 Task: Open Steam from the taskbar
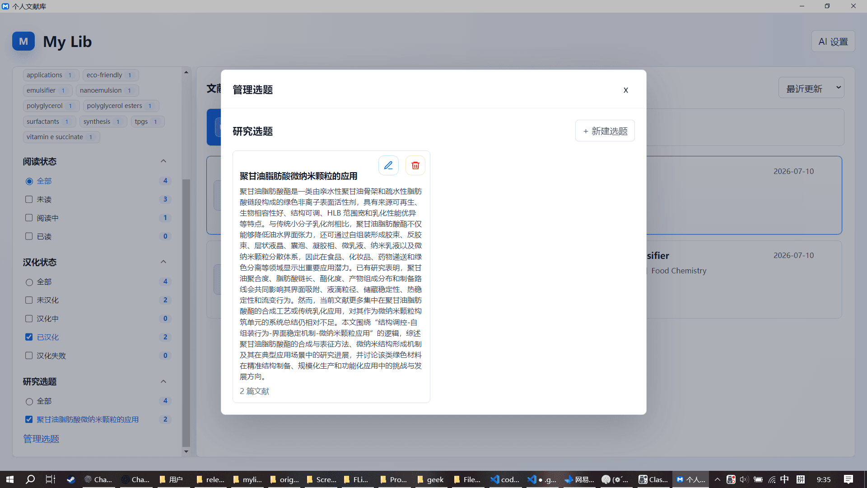click(71, 479)
